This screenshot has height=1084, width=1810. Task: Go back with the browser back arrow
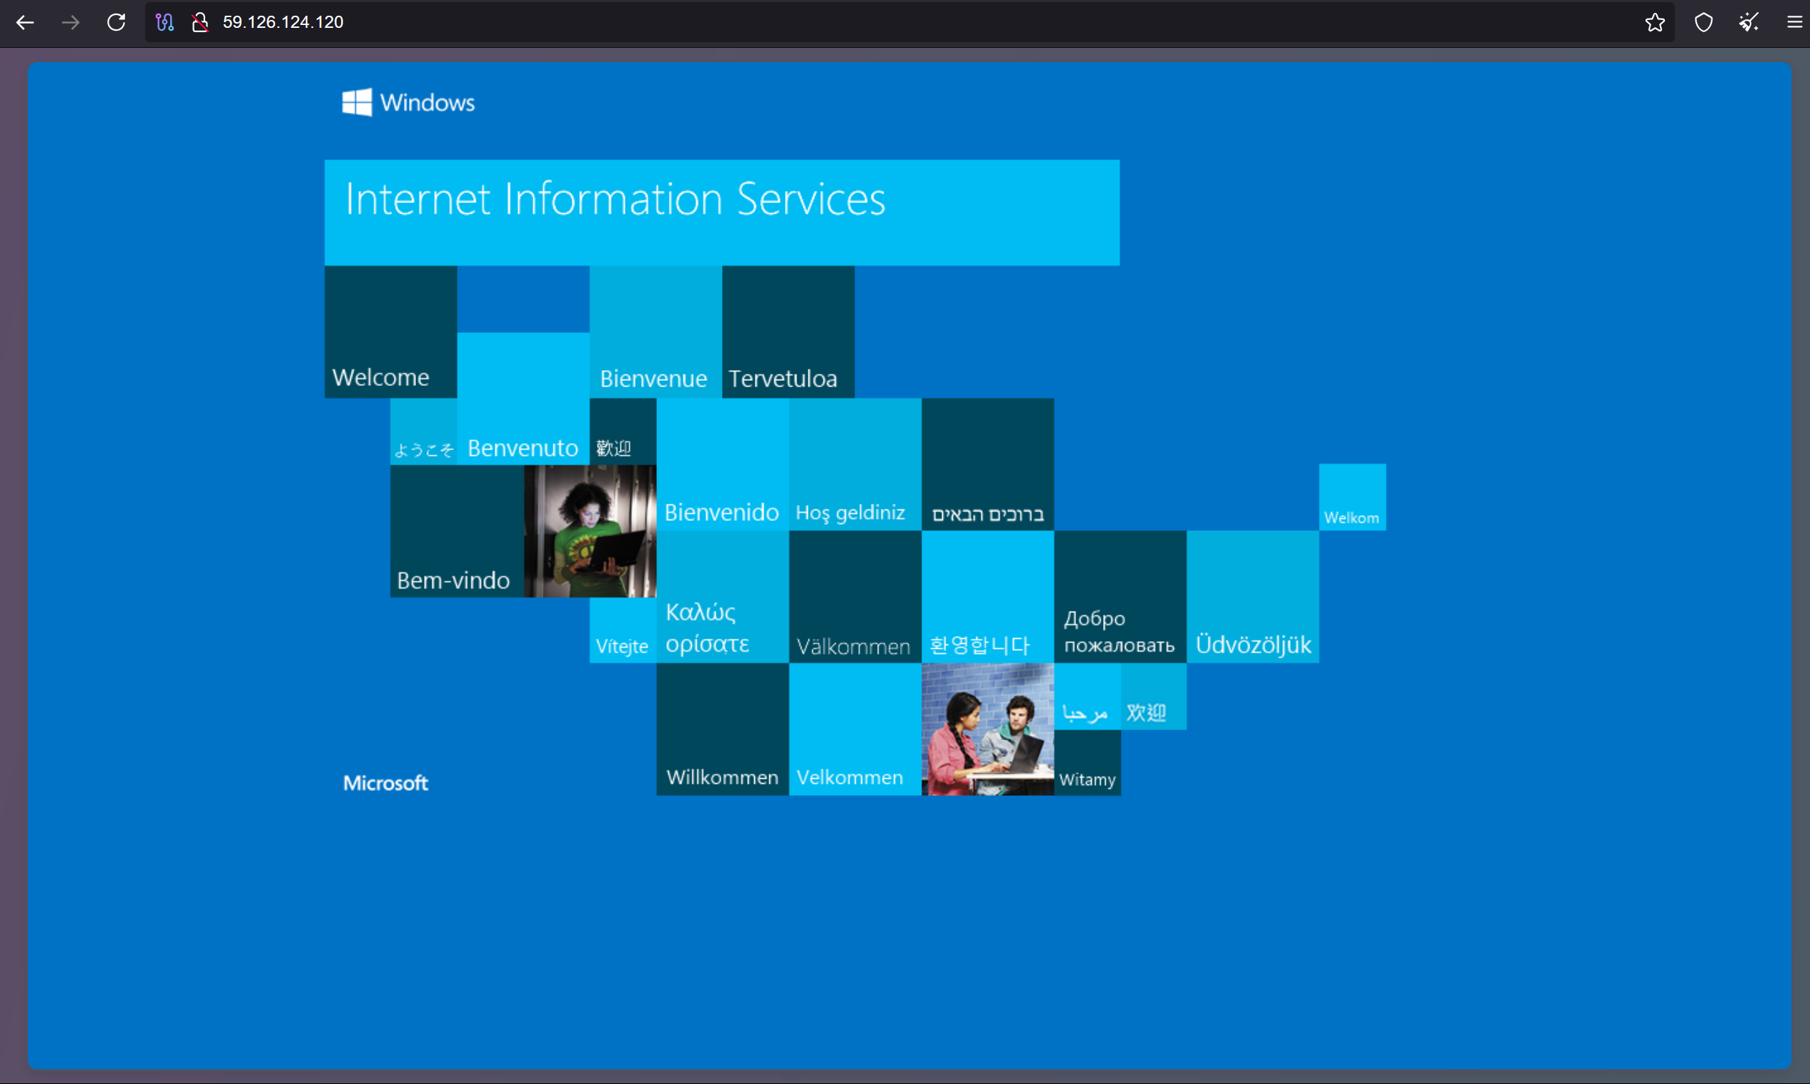click(x=26, y=23)
